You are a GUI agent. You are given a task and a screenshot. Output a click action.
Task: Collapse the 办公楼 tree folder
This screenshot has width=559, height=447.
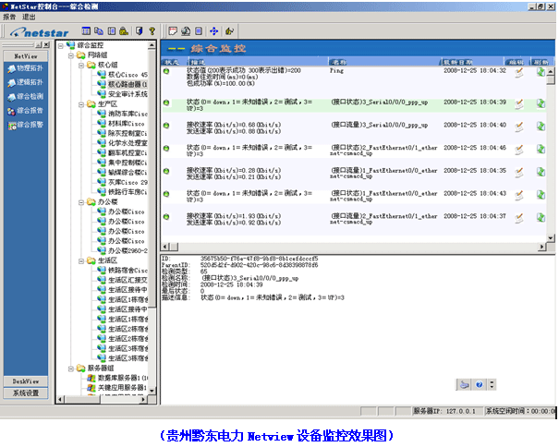tap(79, 201)
